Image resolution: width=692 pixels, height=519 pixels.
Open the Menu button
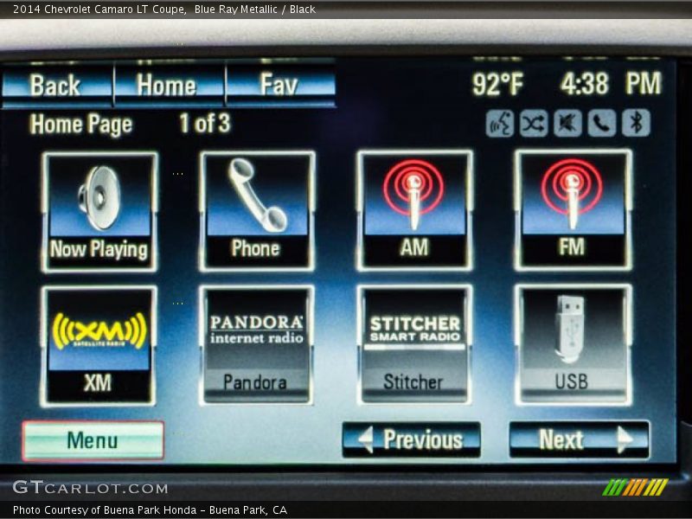coord(93,440)
